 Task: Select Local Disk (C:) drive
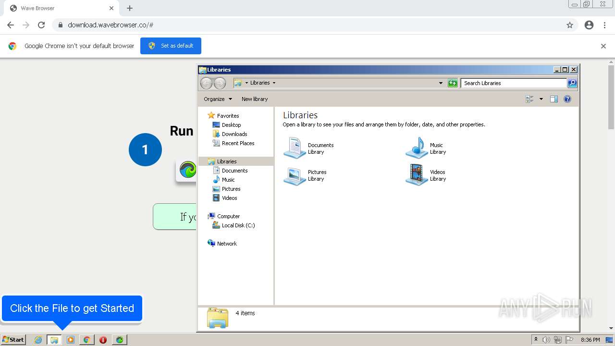point(238,225)
